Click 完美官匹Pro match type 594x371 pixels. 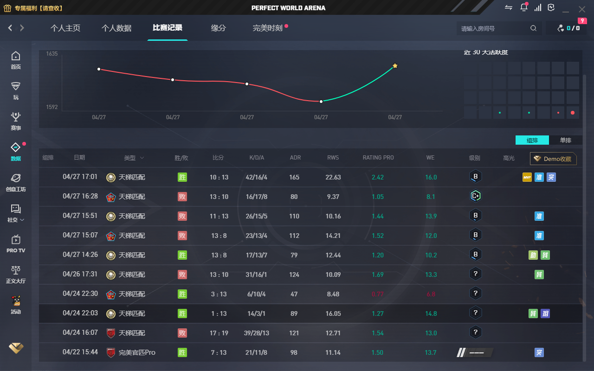point(137,352)
